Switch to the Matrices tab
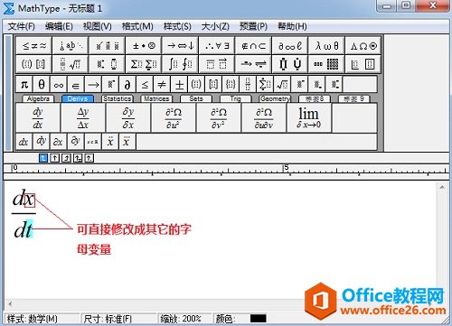This screenshot has width=452, height=326. point(156,98)
